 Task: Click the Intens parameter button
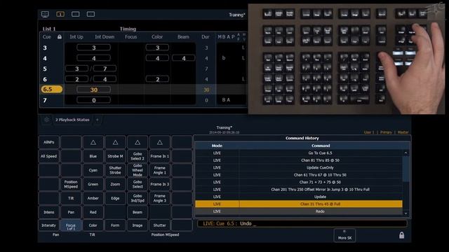pos(49,212)
